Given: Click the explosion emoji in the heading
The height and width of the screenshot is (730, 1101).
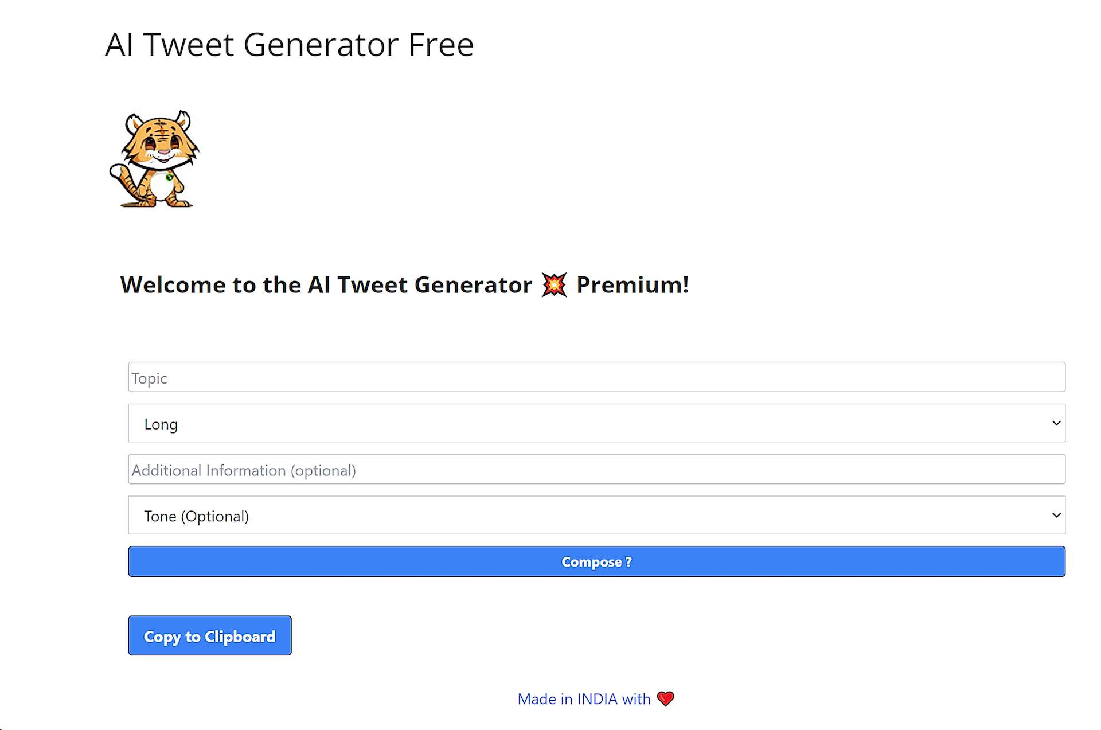Looking at the screenshot, I should [x=554, y=285].
